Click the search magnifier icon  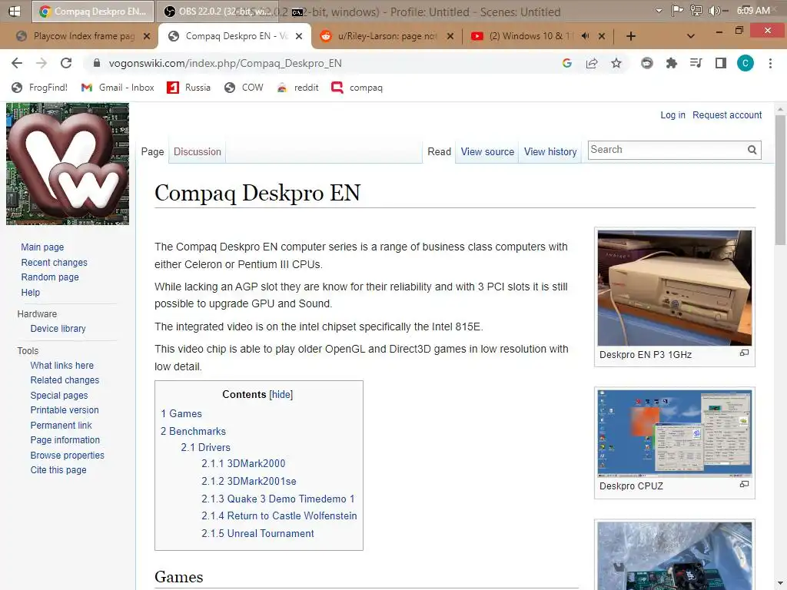pos(752,150)
